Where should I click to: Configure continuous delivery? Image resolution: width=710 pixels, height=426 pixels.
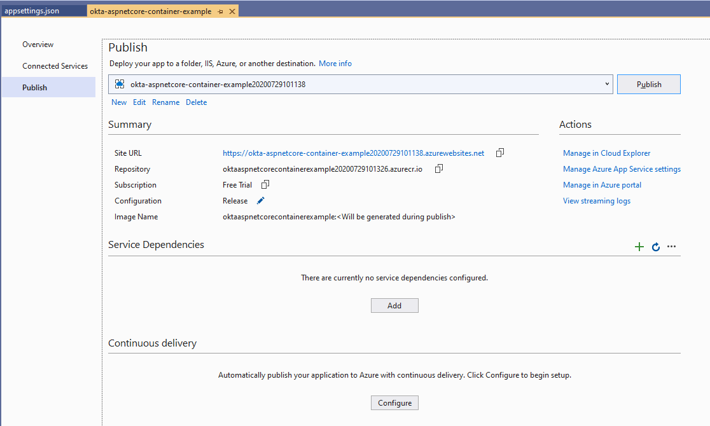click(394, 402)
